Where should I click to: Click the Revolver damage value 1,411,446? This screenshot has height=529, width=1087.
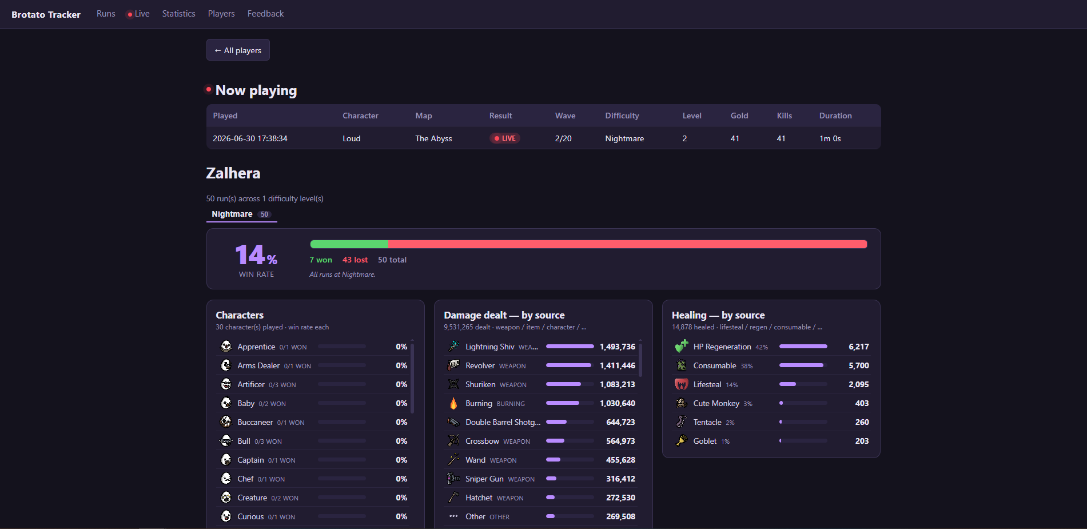(618, 365)
